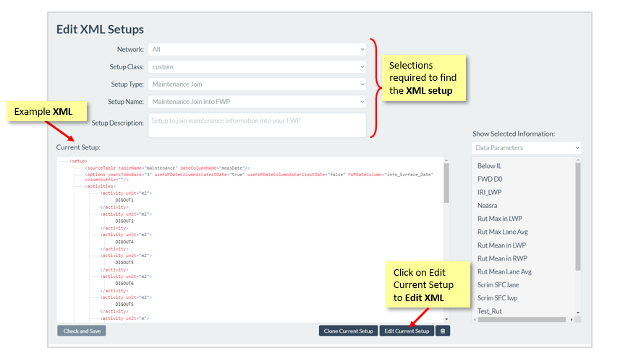Select Scrim SFC lwp parameter
620x353 pixels.
click(497, 298)
